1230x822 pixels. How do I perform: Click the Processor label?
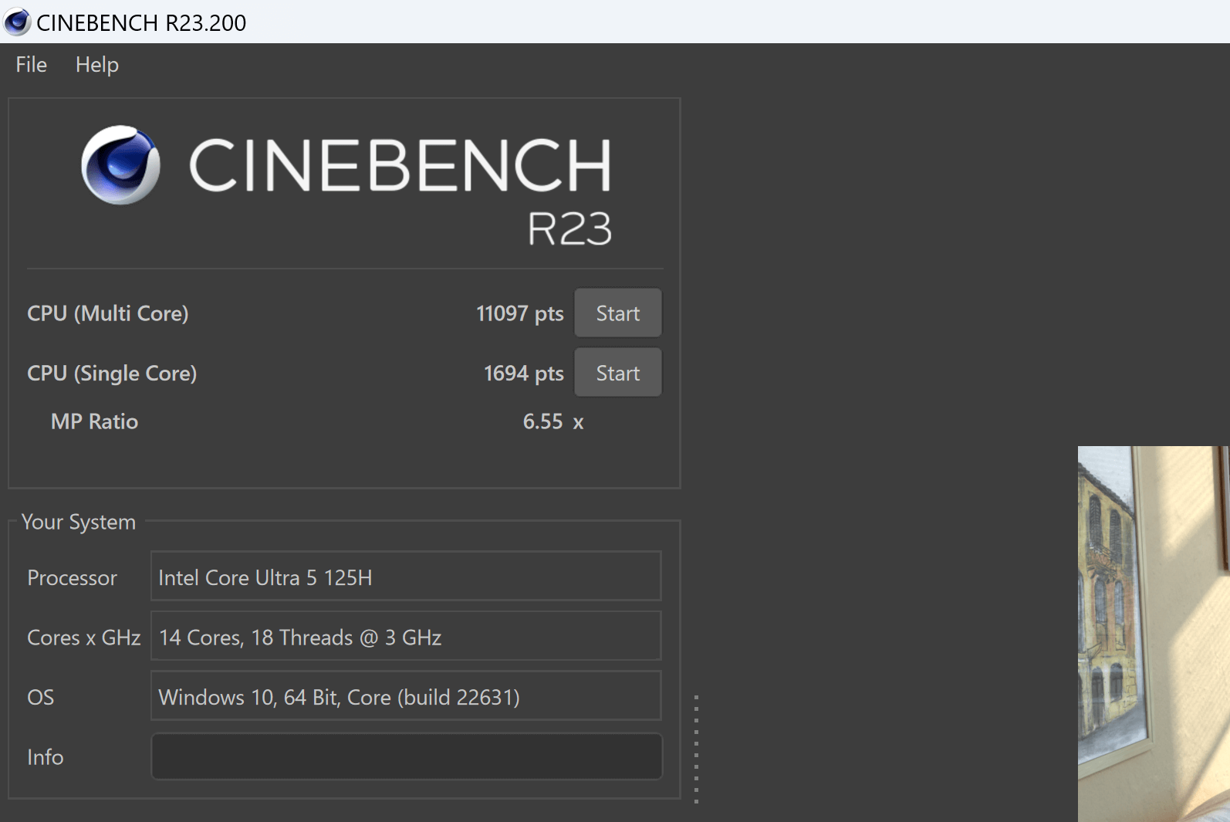click(73, 578)
